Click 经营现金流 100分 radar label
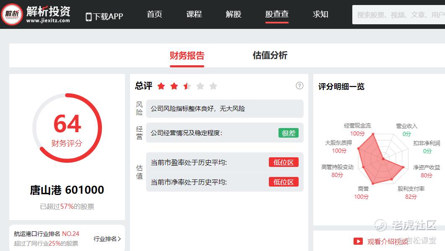This screenshot has width=445, height=251. pyautogui.click(x=357, y=130)
